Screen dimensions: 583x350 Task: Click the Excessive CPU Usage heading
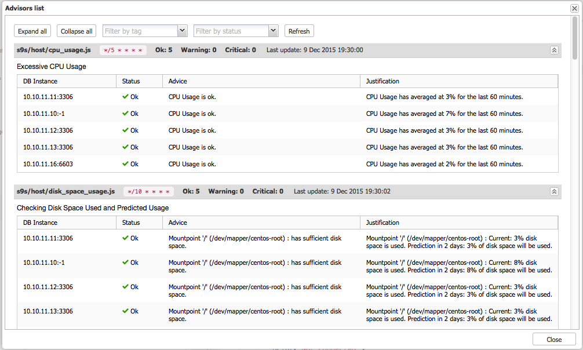[52, 67]
